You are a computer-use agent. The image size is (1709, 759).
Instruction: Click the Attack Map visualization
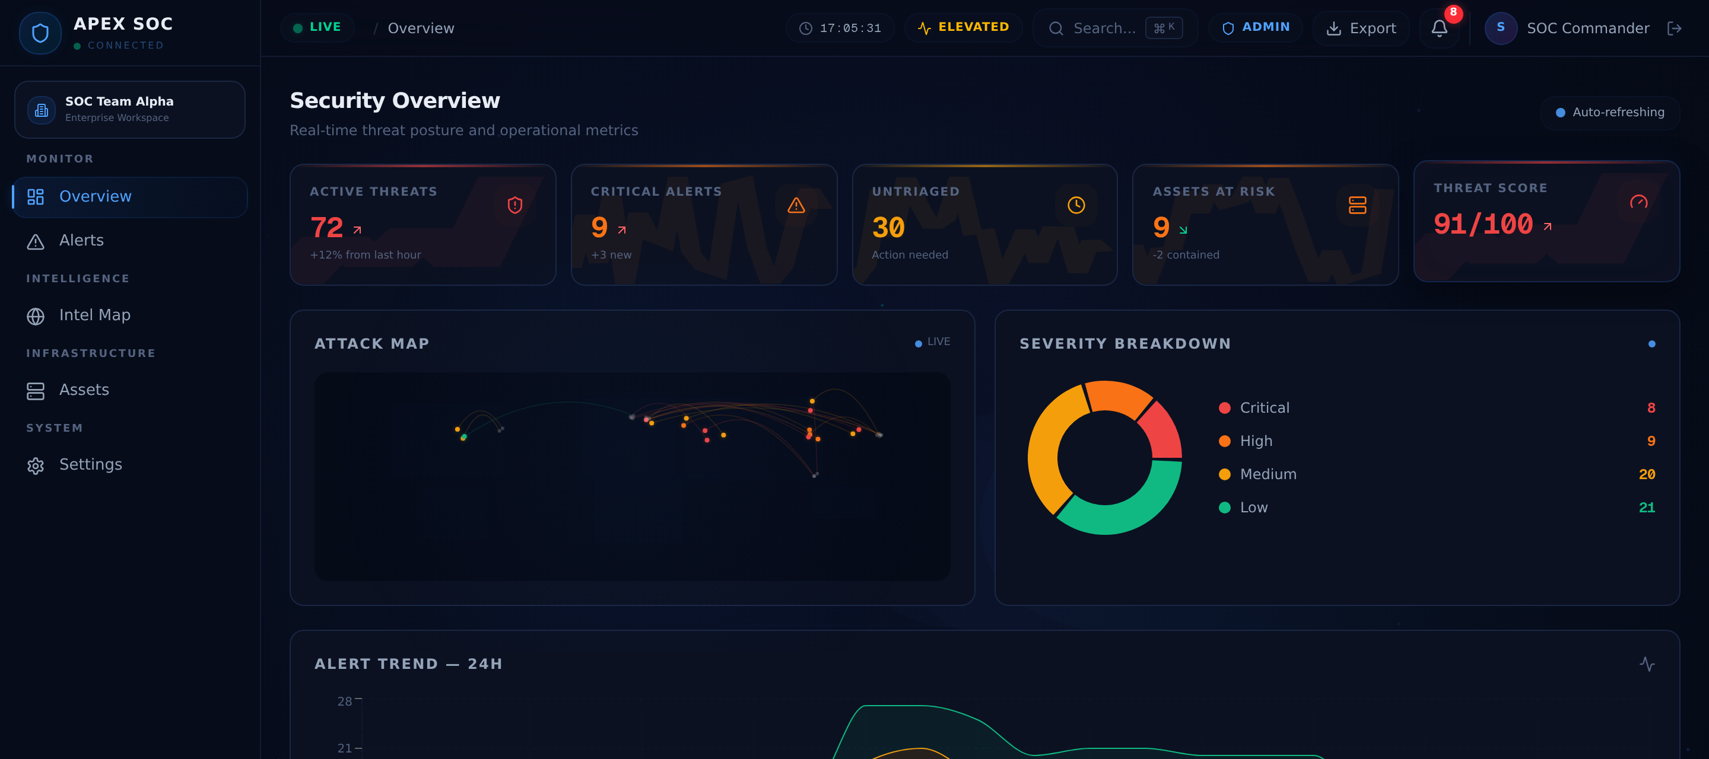(632, 477)
